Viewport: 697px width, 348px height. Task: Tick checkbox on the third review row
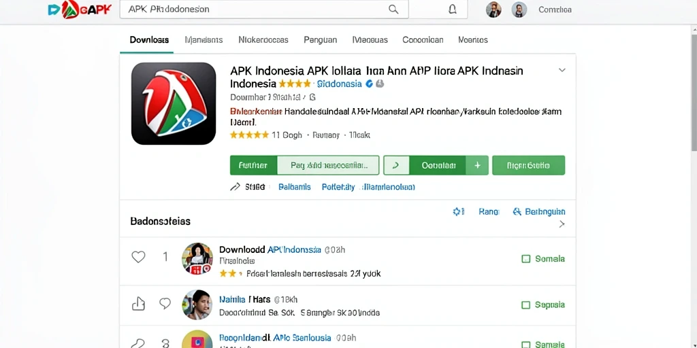[x=526, y=345]
